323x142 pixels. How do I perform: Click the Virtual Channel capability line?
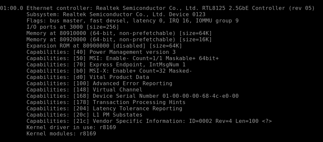85,90
